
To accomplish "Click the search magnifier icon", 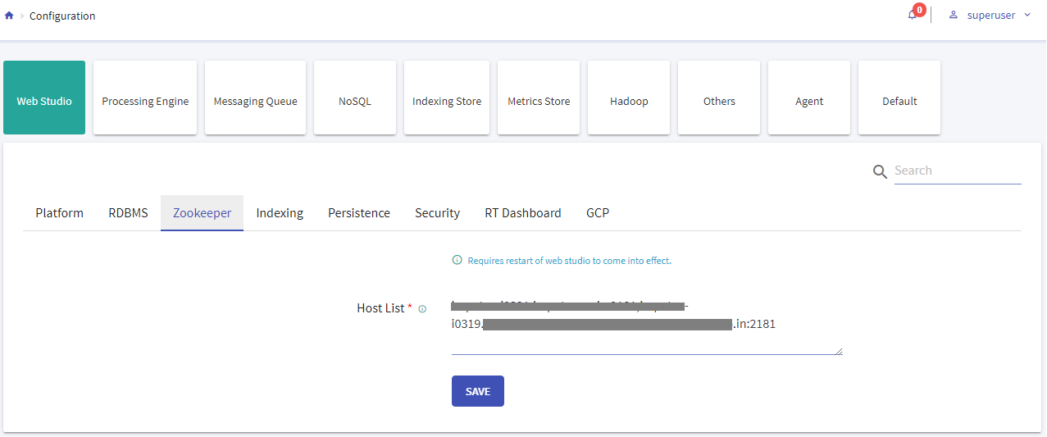I will click(x=880, y=171).
